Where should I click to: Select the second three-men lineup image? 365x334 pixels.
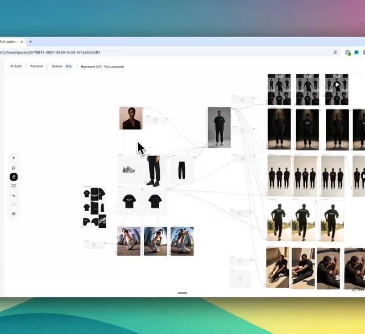tap(305, 176)
